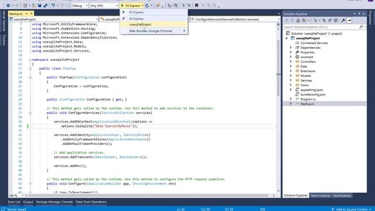Expand the Controllers folder arrow

click(x=291, y=62)
